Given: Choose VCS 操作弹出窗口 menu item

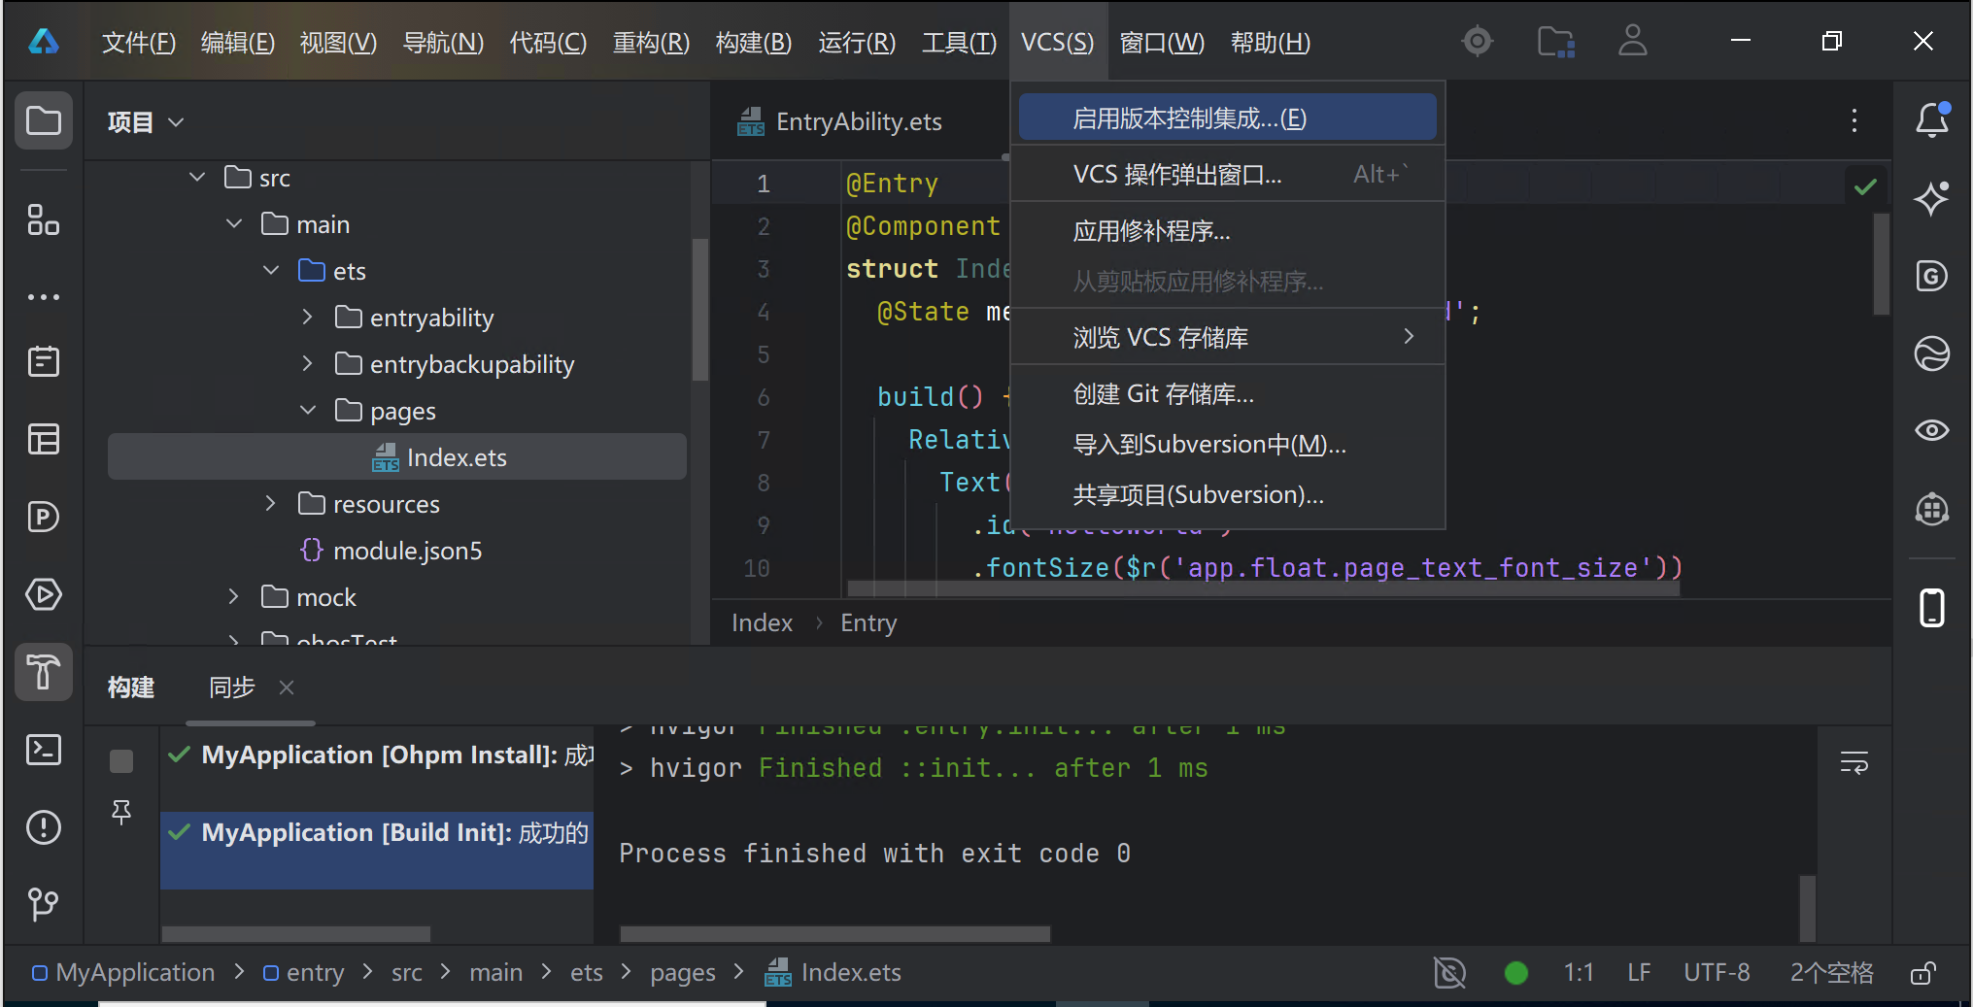Looking at the screenshot, I should pyautogui.click(x=1228, y=174).
